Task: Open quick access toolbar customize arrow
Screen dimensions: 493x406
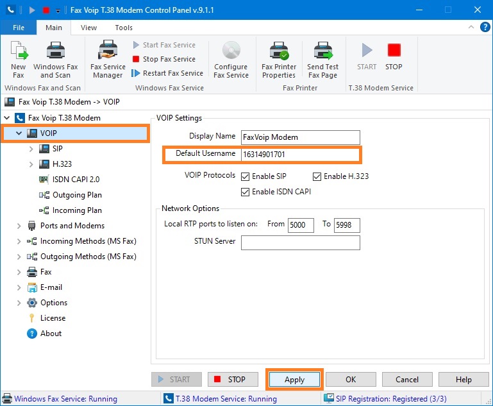Action: point(58,11)
